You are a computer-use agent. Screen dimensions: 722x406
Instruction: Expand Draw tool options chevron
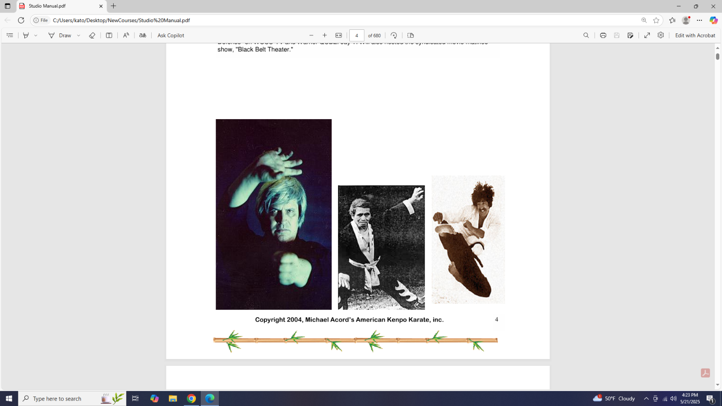tap(79, 35)
